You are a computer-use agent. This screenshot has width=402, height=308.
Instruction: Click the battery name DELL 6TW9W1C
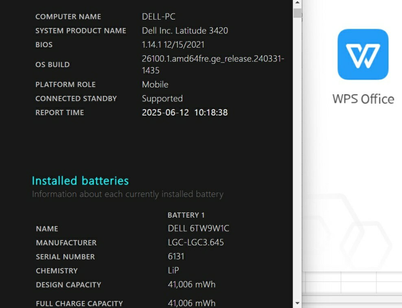click(x=199, y=229)
